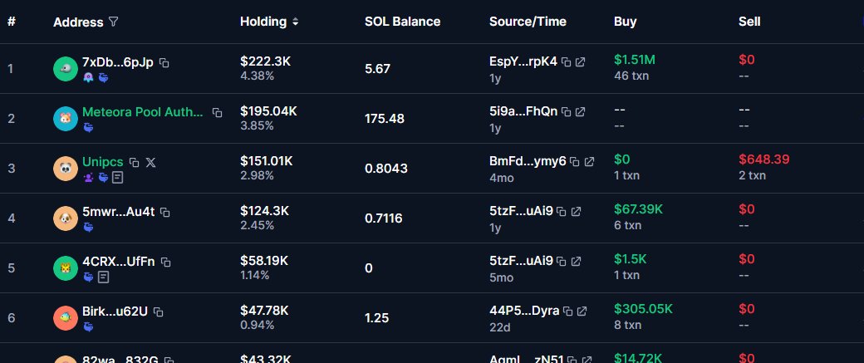864x363 pixels.
Task: Click the 7xDb...6pJp green avatar
Action: tap(66, 69)
